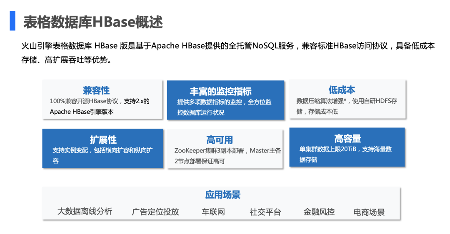The height and width of the screenshot is (234, 450).
Task: Select the 高容量 blue card
Action: tap(347, 147)
